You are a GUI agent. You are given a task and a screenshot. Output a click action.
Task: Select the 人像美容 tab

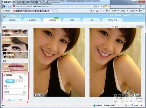pyautogui.click(x=52, y=20)
